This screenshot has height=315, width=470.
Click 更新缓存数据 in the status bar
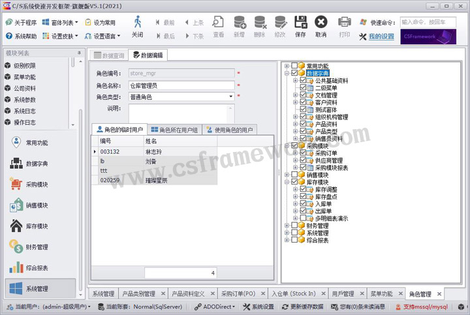[302, 307]
